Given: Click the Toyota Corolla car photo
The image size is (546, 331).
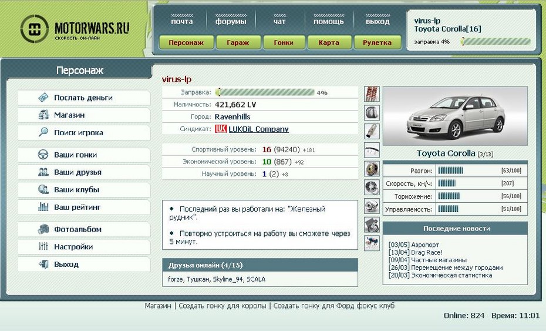Looking at the screenshot, I should 455,116.
